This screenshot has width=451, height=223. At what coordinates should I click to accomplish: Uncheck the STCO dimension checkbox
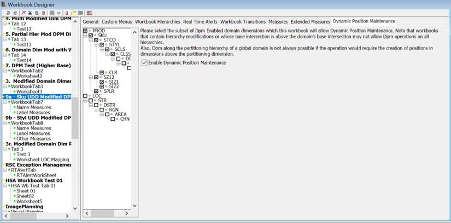(x=96, y=40)
